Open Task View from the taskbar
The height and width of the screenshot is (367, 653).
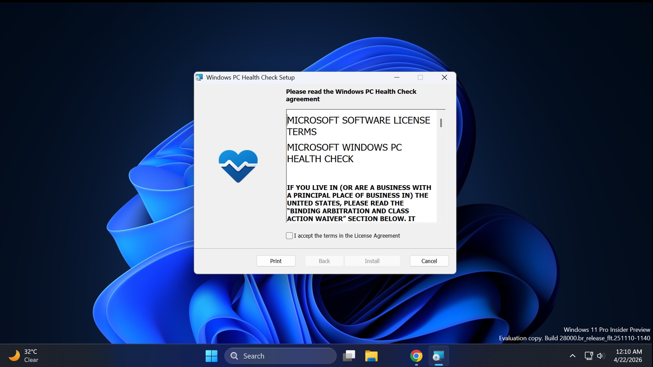(x=349, y=355)
